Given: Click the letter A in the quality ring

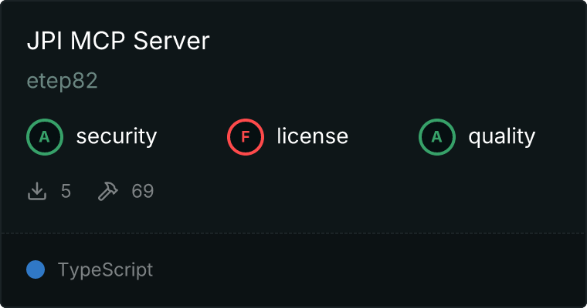Looking at the screenshot, I should pyautogui.click(x=437, y=137).
